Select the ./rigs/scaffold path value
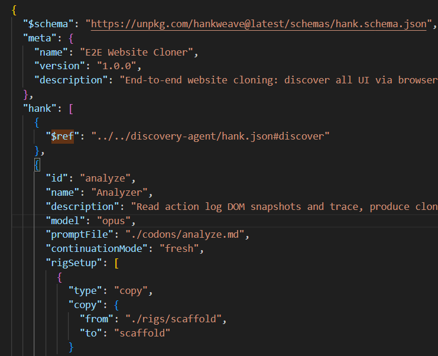The width and height of the screenshot is (438, 356). click(173, 319)
